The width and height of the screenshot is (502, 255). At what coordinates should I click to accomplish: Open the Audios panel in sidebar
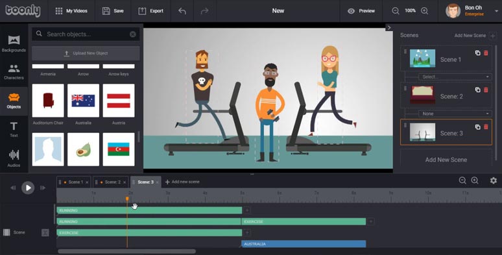[14, 158]
